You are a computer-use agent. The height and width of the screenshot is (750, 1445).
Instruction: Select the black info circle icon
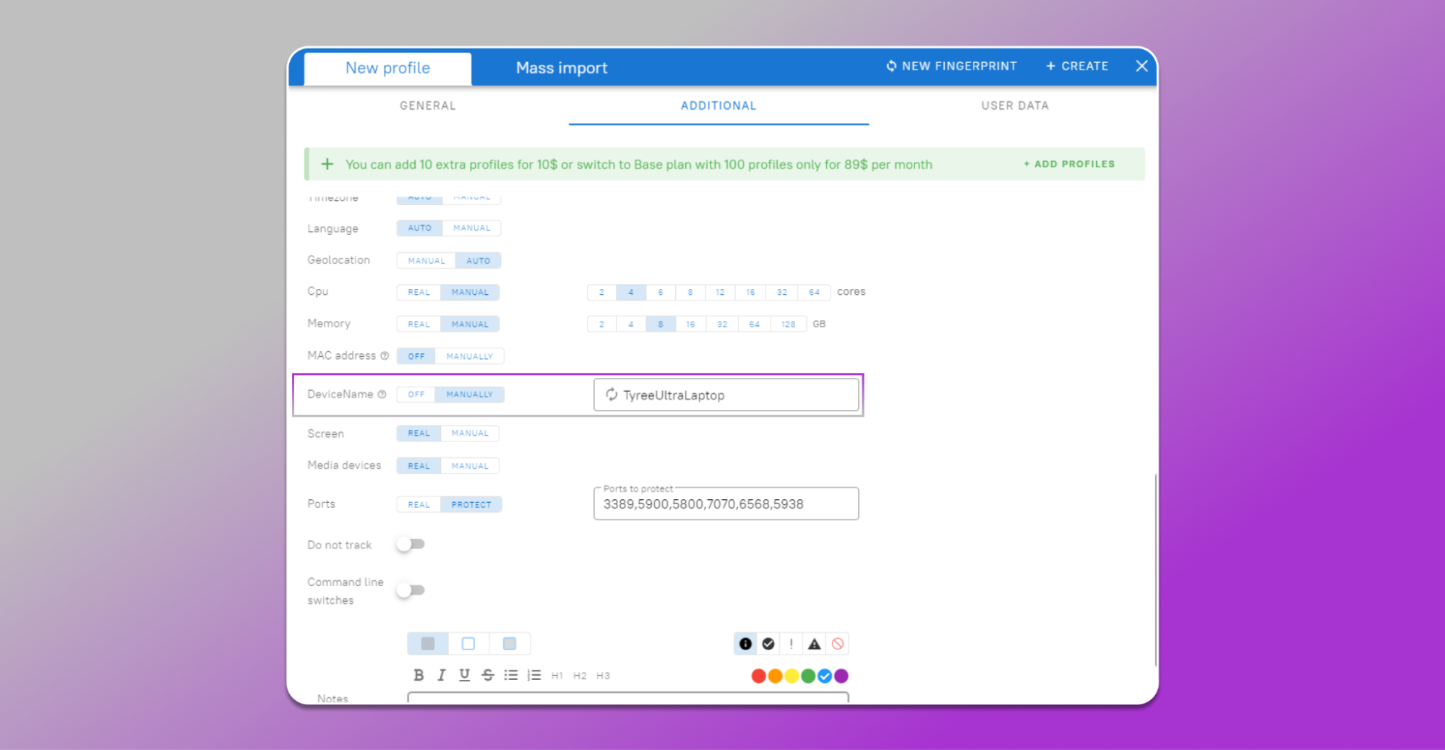745,644
